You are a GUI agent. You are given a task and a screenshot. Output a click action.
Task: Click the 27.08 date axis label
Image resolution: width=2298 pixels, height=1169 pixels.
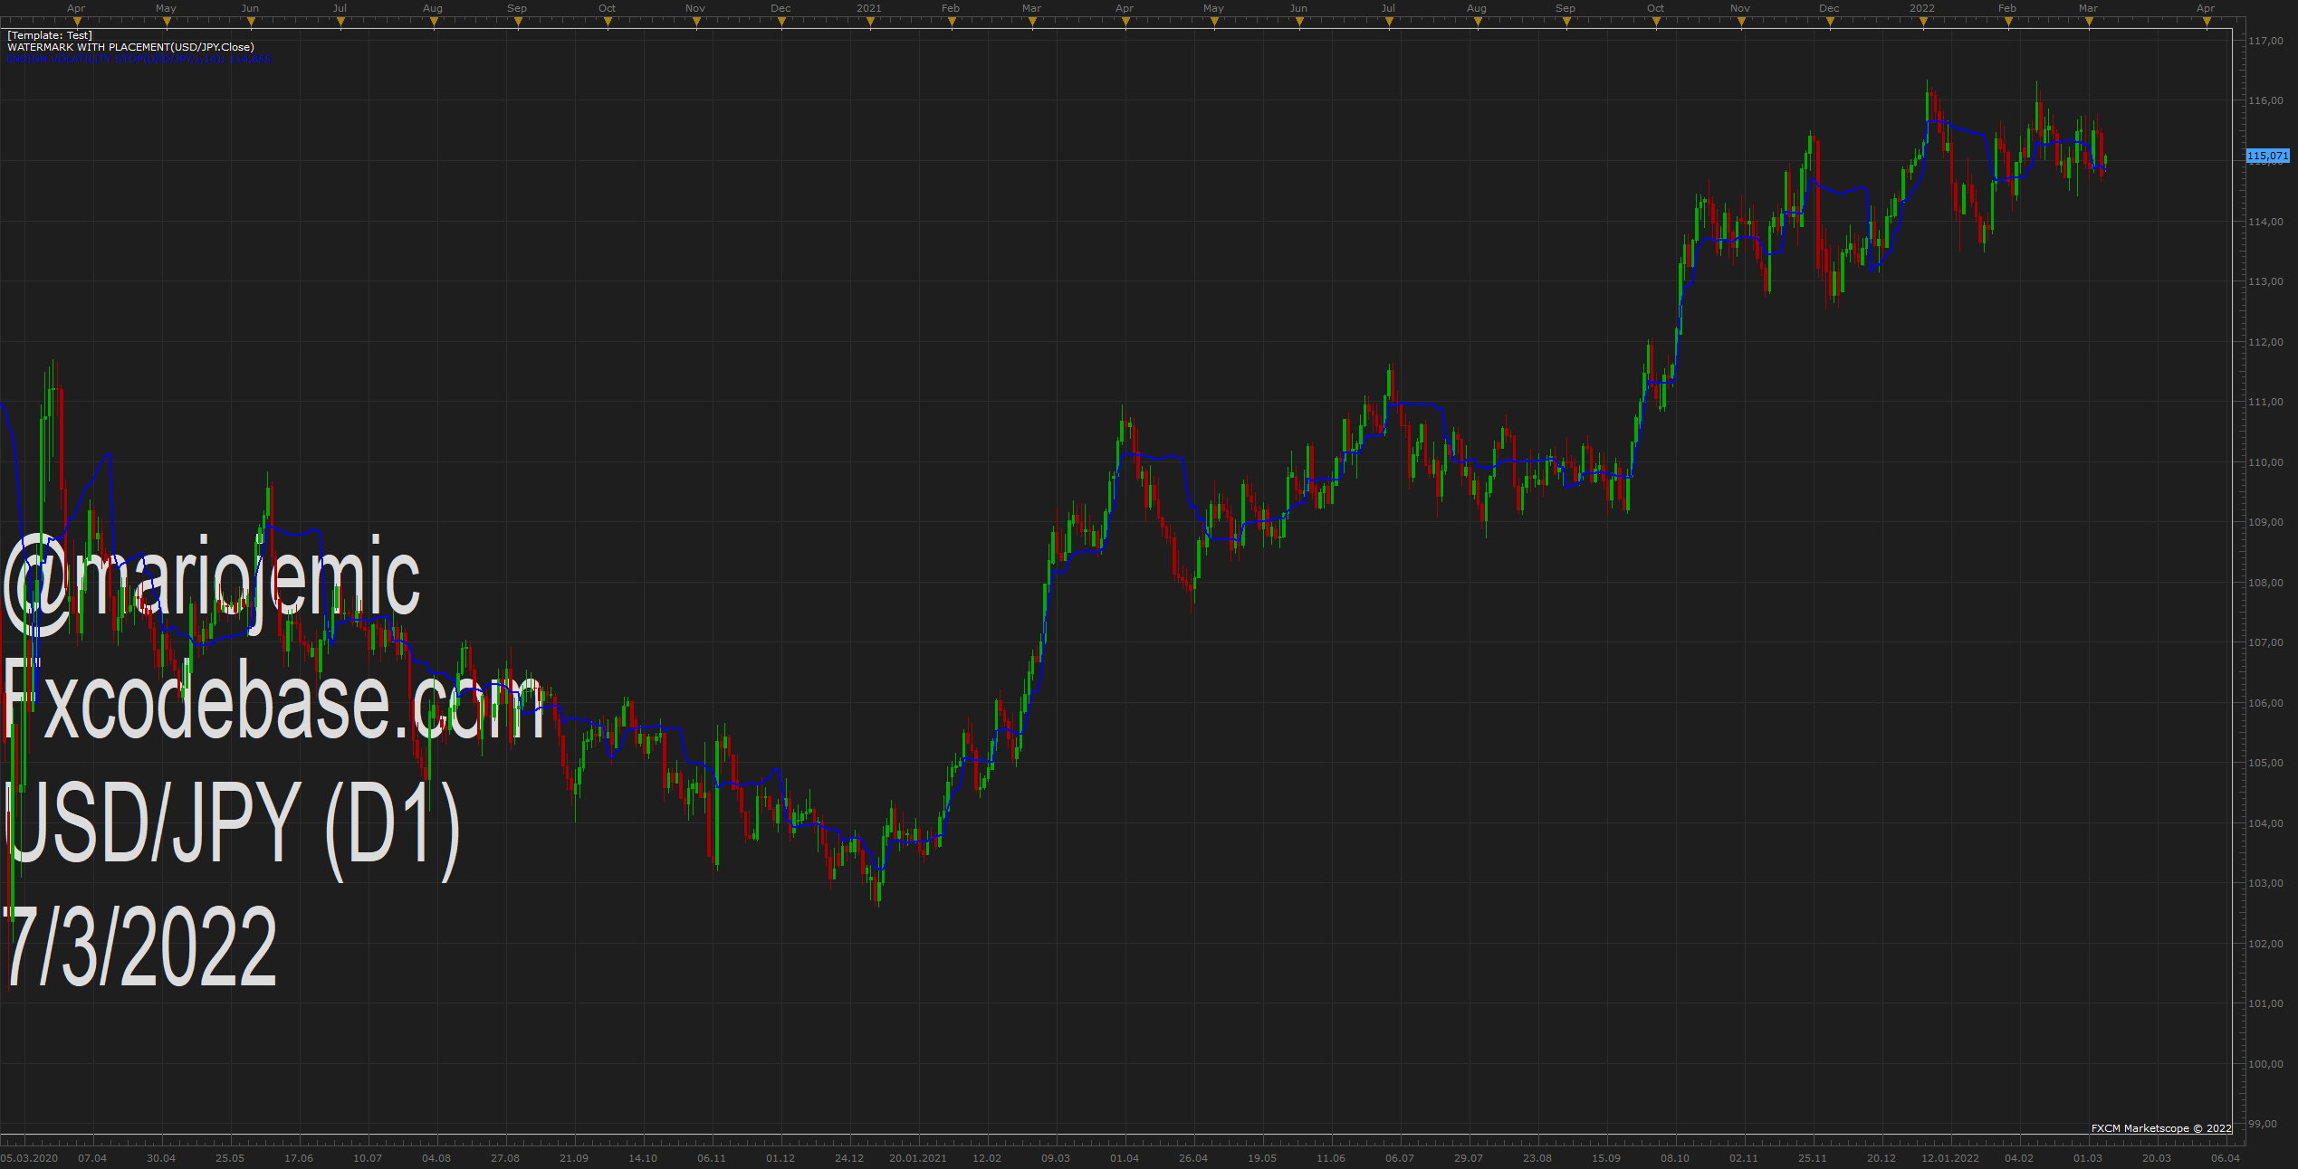pyautogui.click(x=505, y=1158)
